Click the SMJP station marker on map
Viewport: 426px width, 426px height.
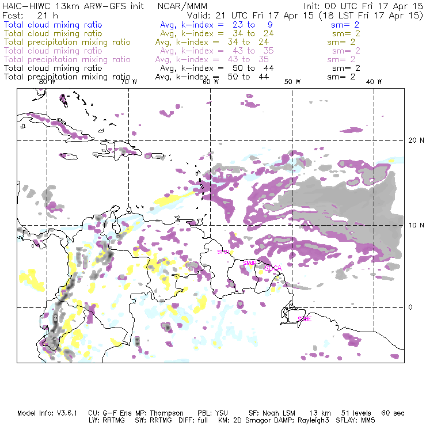pos(249,263)
